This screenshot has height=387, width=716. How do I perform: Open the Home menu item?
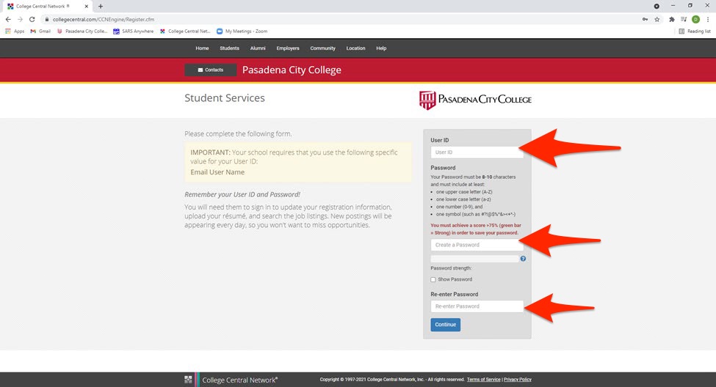point(202,48)
